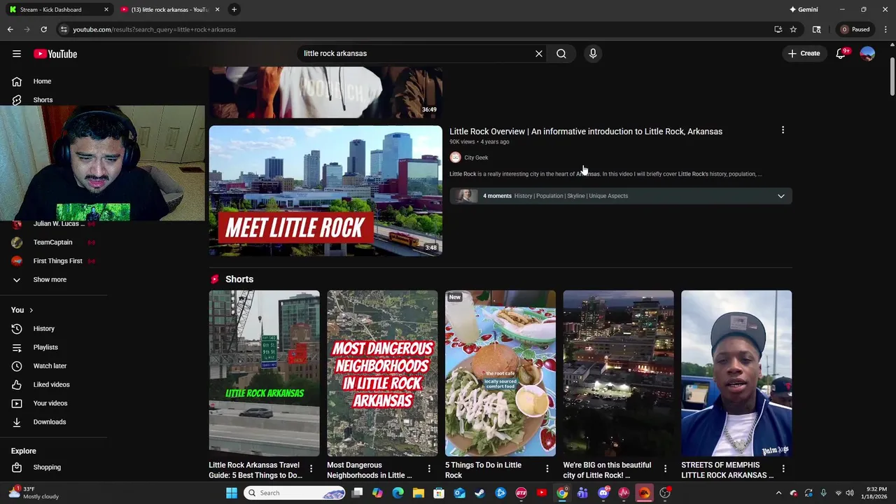Open options for We're BIG short
The width and height of the screenshot is (896, 504).
click(x=666, y=469)
